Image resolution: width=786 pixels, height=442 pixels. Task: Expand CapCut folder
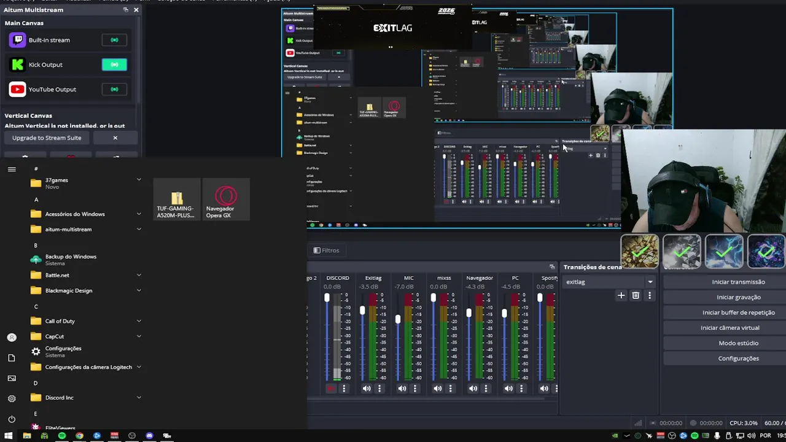click(x=139, y=336)
